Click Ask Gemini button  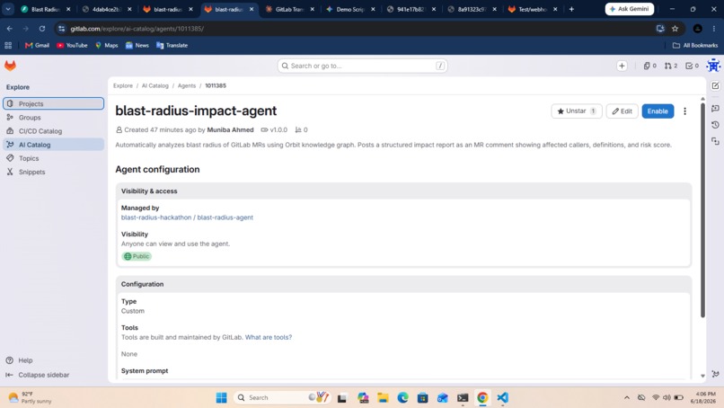(630, 9)
